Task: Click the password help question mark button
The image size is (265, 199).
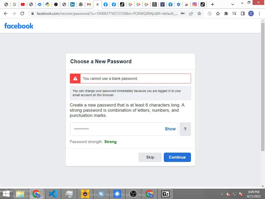Action: coord(185,129)
